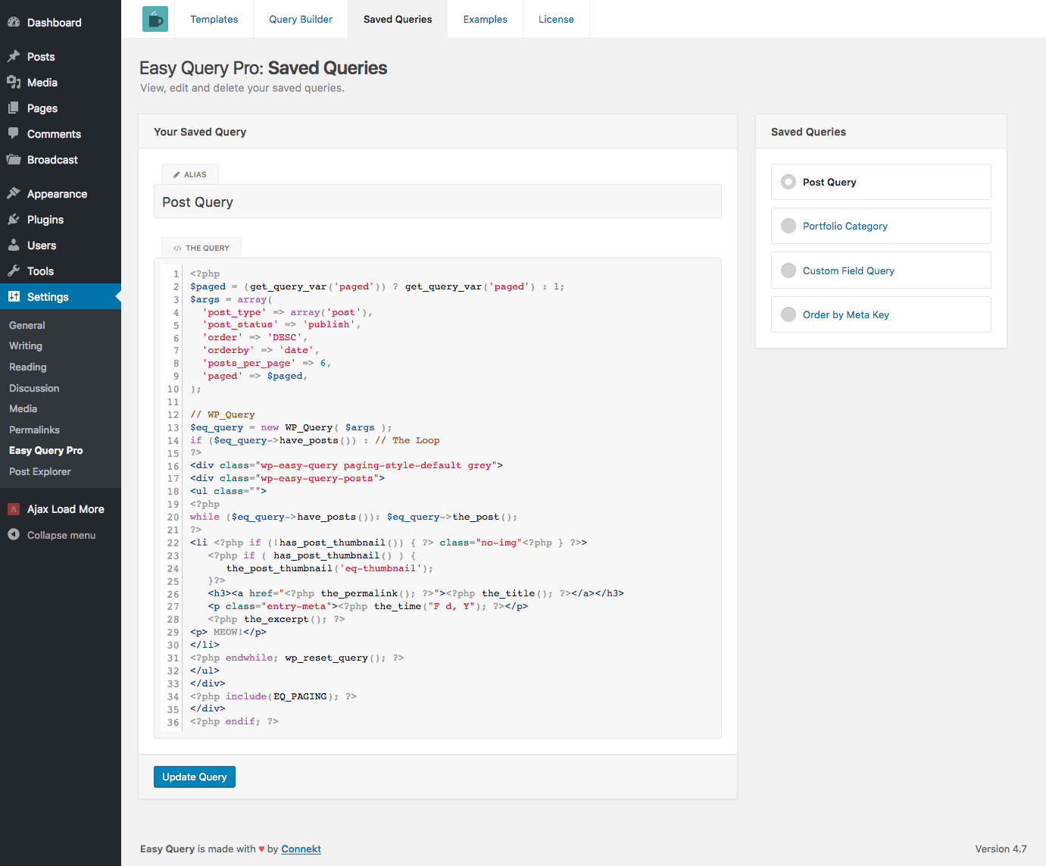
Task: Click the 'Your Saved Query' panel heading
Action: click(200, 132)
